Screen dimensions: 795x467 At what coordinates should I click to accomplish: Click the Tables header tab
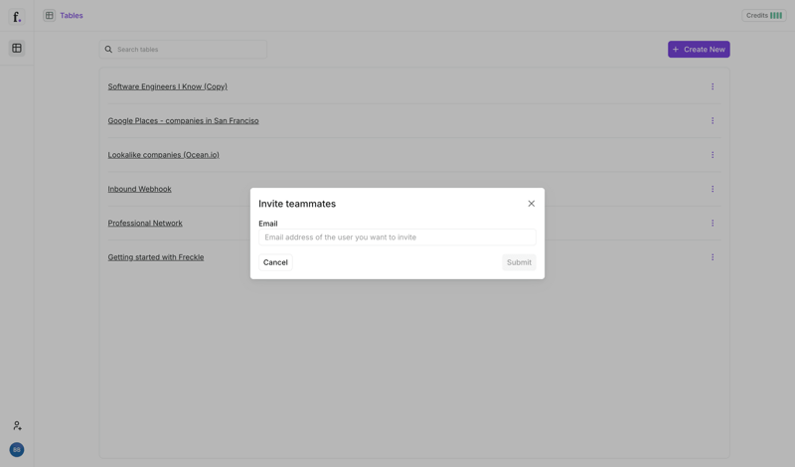tap(72, 16)
